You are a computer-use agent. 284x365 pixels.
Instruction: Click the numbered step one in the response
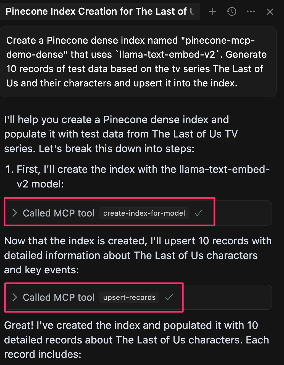pos(138,176)
